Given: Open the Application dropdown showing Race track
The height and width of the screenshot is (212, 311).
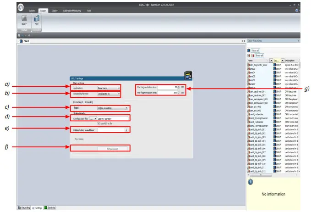Looking at the screenshot, I should click(109, 88).
